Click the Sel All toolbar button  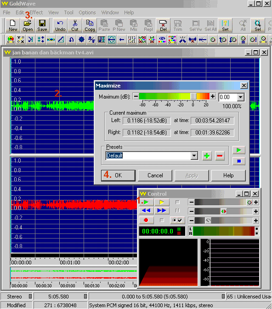[x=210, y=26]
